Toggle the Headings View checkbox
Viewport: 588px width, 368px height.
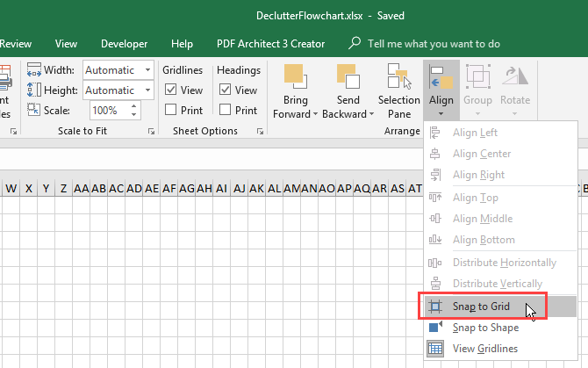tap(226, 90)
